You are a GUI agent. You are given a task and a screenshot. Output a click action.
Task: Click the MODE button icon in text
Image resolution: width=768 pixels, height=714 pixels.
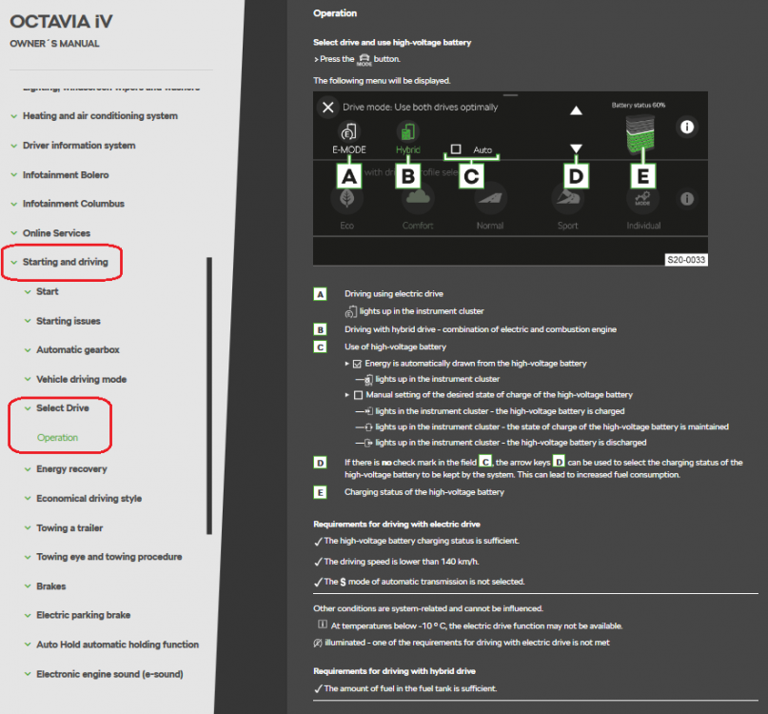click(364, 60)
